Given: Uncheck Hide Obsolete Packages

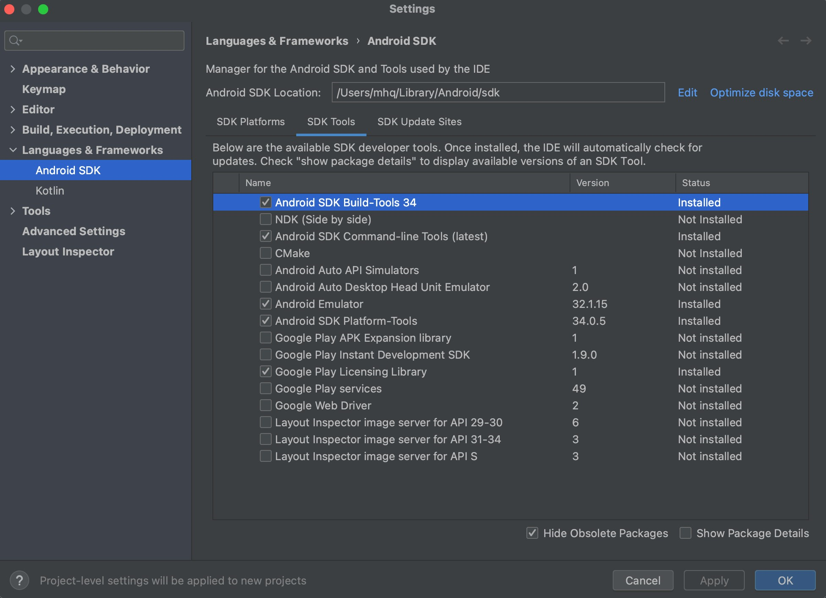Looking at the screenshot, I should coord(532,533).
